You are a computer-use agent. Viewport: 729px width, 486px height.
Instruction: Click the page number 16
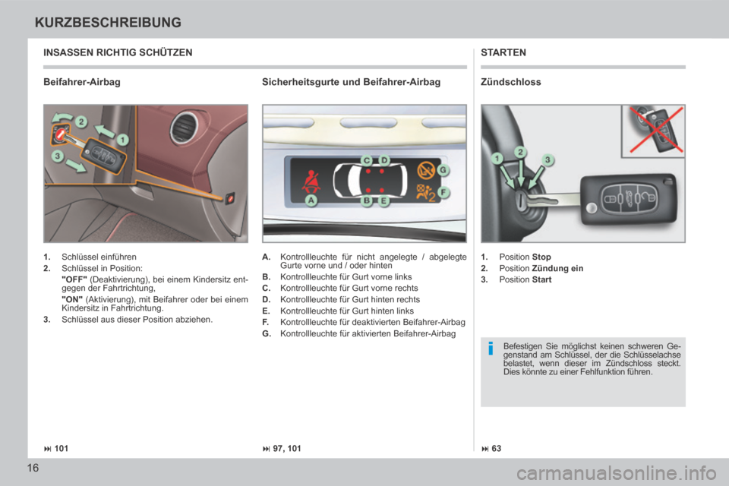33,468
